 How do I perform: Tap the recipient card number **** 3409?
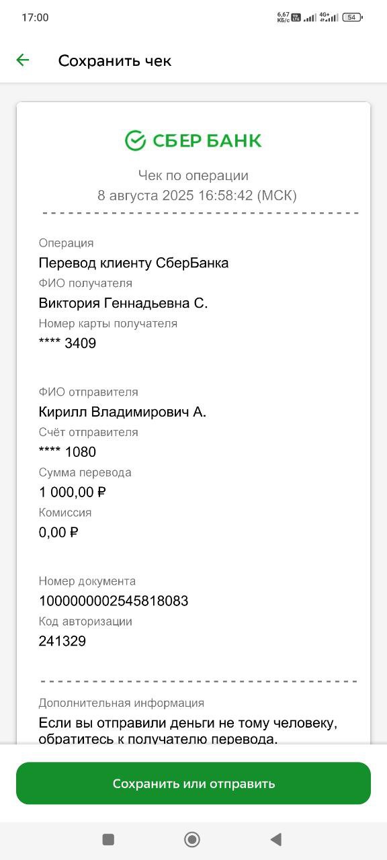pos(67,343)
